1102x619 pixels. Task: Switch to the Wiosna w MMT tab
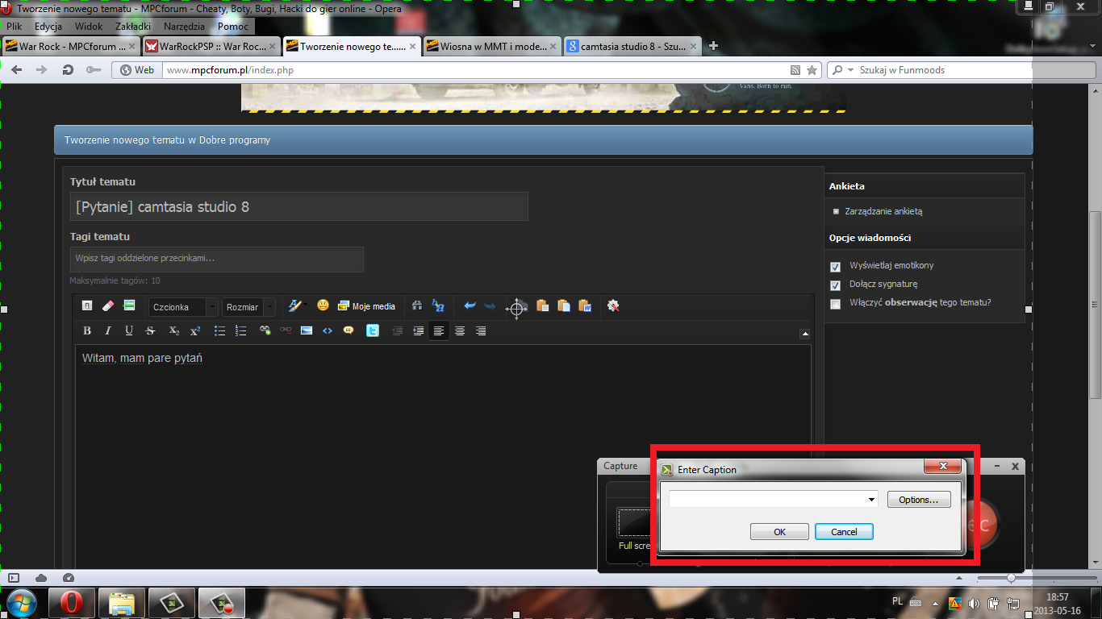click(x=492, y=46)
